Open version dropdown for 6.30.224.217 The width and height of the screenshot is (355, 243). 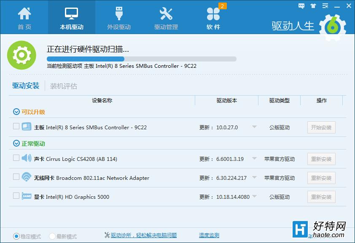255,177
